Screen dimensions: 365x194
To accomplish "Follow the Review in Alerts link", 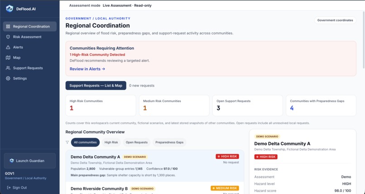I will tap(87, 69).
